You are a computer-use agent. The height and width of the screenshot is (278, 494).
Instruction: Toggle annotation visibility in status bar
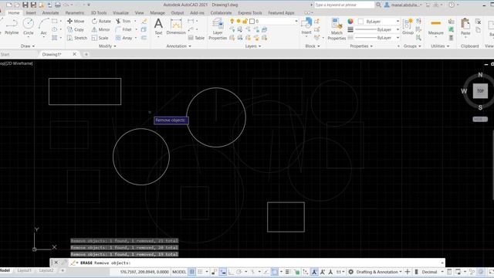(314, 272)
